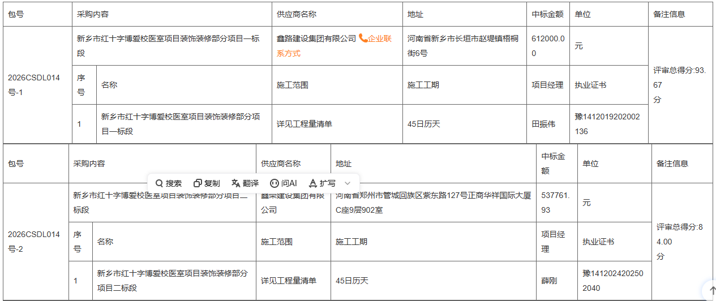Click the 复制 copy button in floating toolbar
The height and width of the screenshot is (301, 716).
207,183
